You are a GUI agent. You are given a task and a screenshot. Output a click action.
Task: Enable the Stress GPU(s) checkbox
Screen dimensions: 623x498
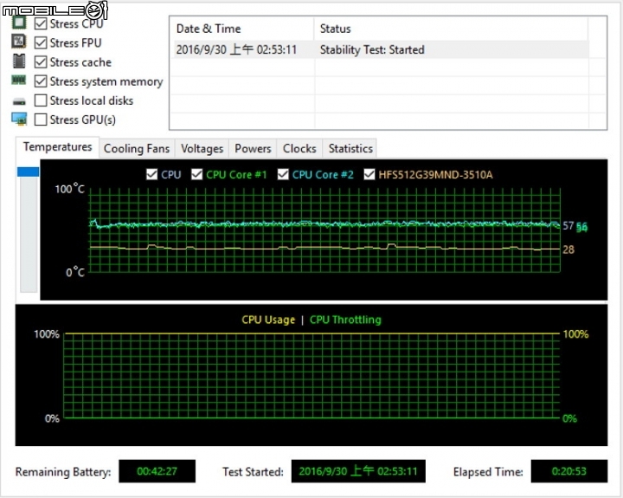[41, 120]
